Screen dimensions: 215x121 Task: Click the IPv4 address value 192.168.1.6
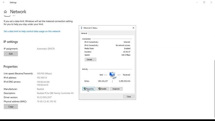point(42,78)
